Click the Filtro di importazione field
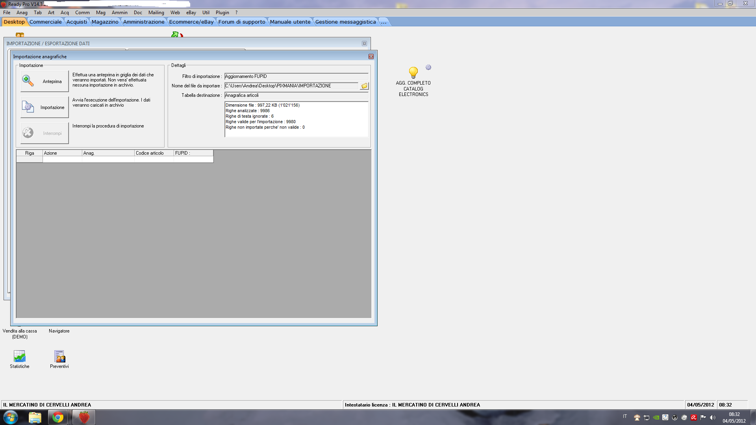This screenshot has width=756, height=425. click(x=296, y=76)
